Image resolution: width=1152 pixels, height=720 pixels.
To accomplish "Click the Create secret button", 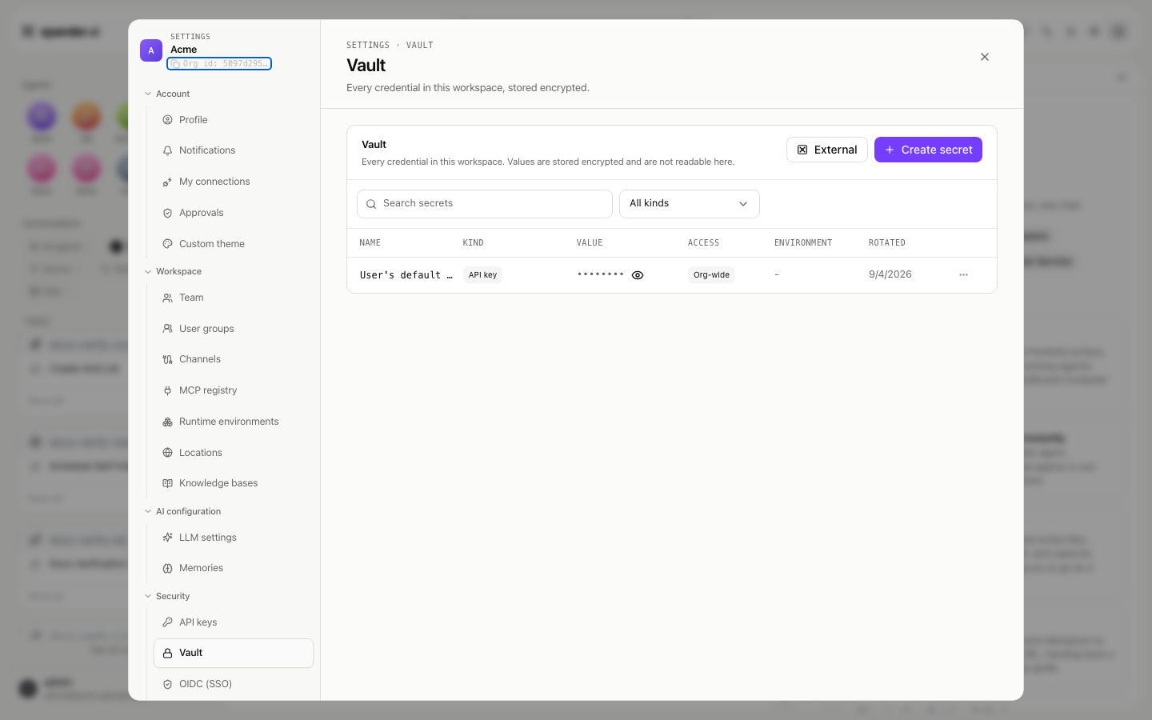I will [x=928, y=150].
